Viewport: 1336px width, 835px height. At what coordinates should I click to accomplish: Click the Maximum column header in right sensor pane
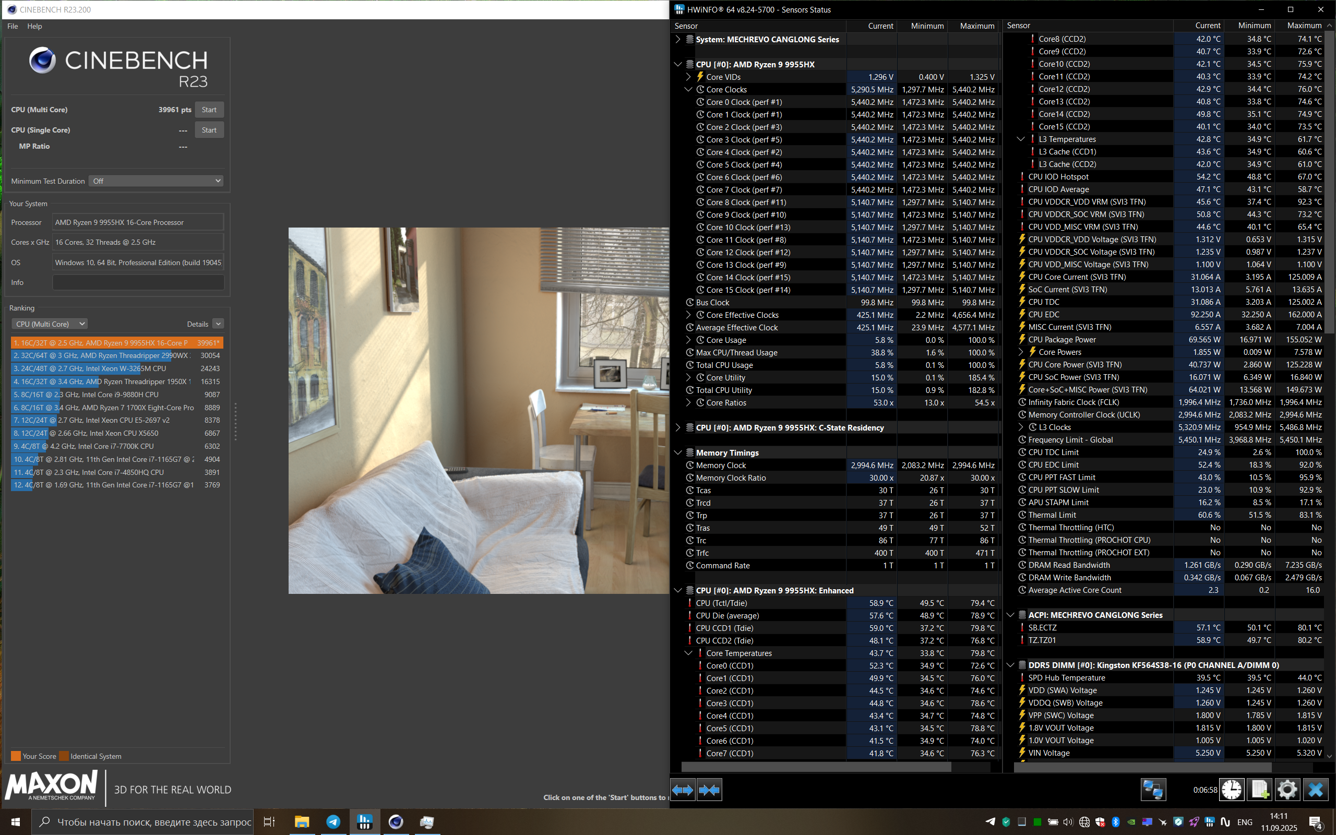(1299, 26)
